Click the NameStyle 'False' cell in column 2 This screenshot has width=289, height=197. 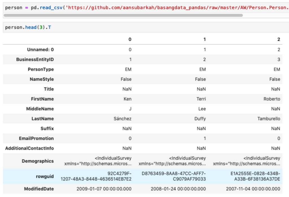coord(275,79)
